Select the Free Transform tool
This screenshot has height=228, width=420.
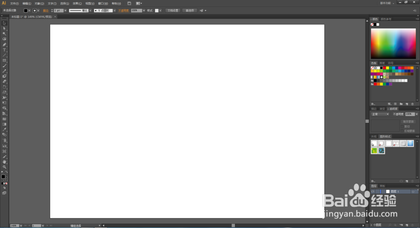(4, 103)
